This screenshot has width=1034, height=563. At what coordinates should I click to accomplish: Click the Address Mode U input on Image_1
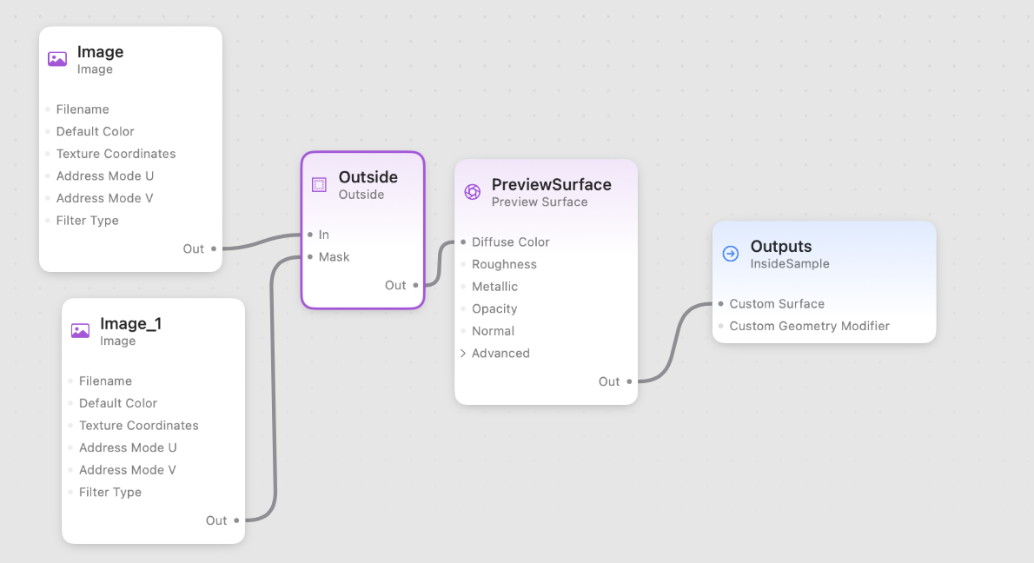(129, 447)
